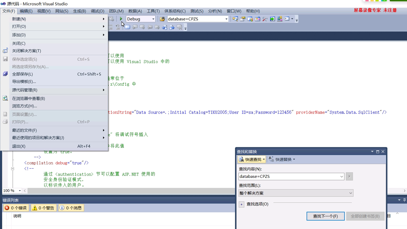Open Solution Explorer from the toolbar icon
Image resolution: width=407 pixels, height=229 pixels.
tap(235, 19)
